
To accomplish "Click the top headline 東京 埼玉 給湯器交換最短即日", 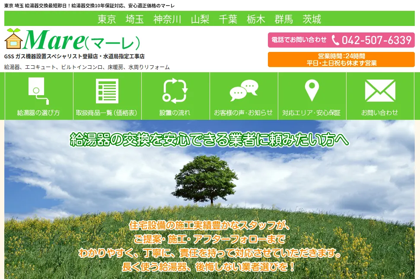I will pos(89,6).
